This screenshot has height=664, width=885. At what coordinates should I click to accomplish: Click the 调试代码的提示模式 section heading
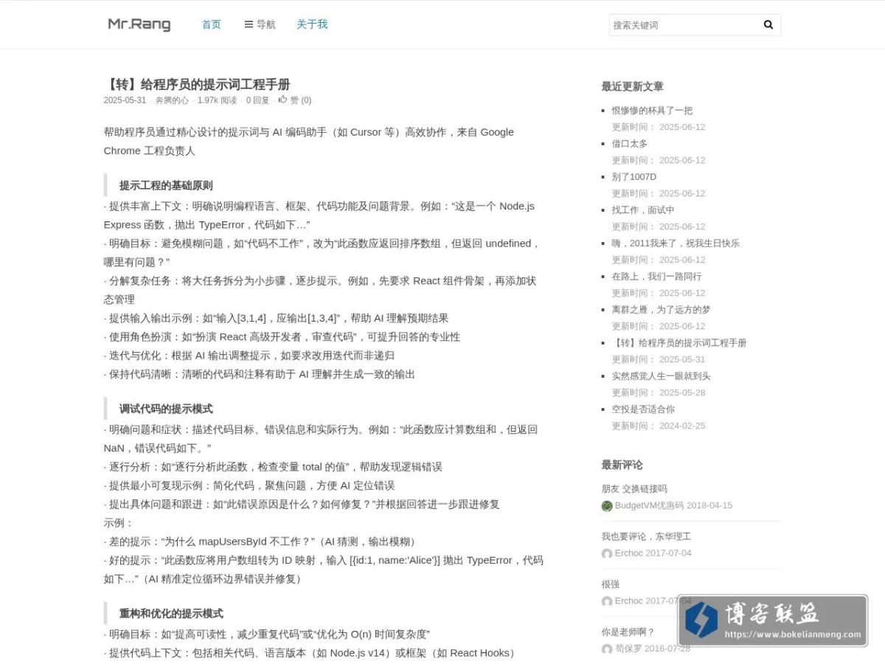pyautogui.click(x=166, y=409)
